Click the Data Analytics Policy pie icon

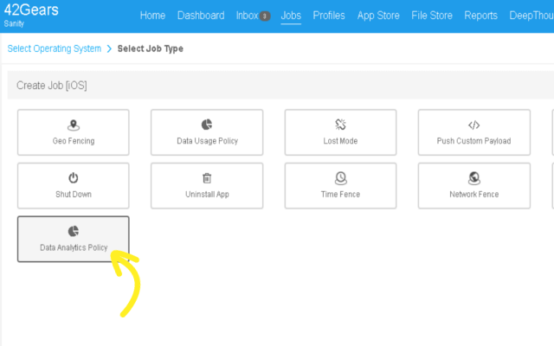(74, 231)
